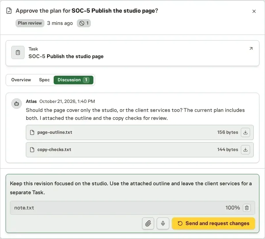This screenshot has height=239, width=265.
Task: Click the 144 bytes size label
Action: (x=228, y=150)
